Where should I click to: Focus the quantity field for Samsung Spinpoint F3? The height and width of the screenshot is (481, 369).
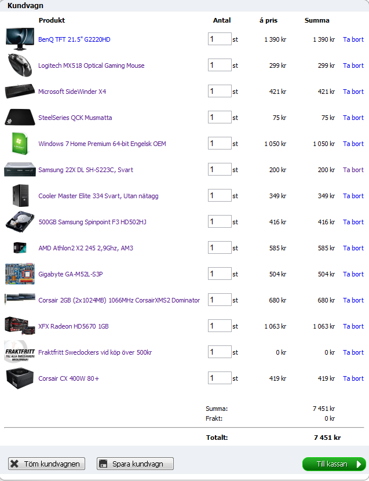(220, 221)
